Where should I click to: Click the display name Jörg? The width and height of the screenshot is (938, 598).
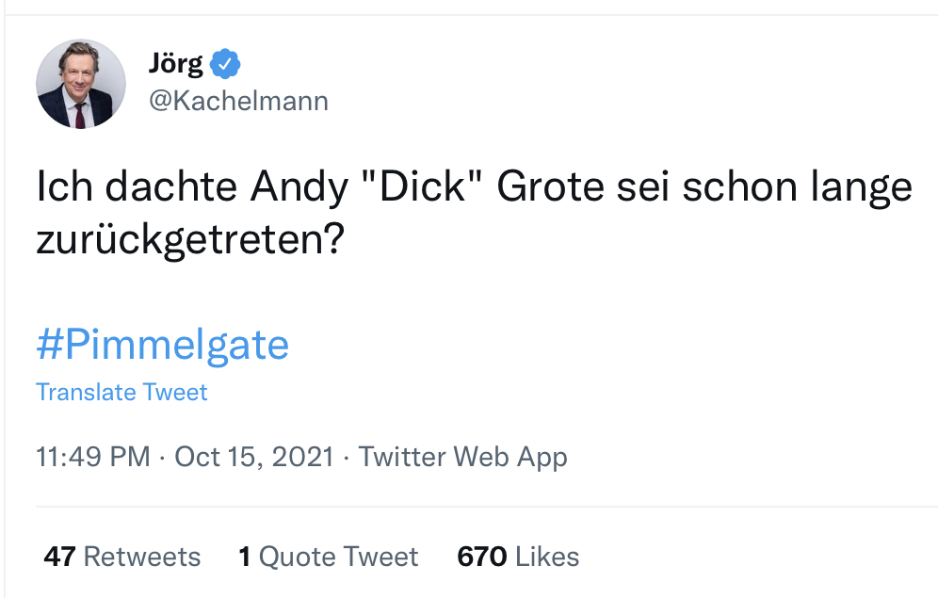click(176, 63)
